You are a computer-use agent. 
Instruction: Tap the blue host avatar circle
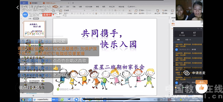(x=25, y=15)
